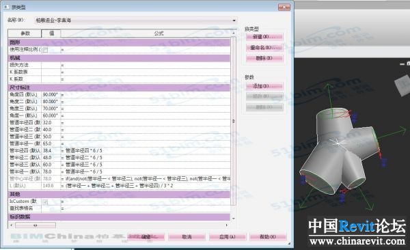Screen dimensions: 410x250
Task: Click the 应用 button
Action: click(x=228, y=237)
